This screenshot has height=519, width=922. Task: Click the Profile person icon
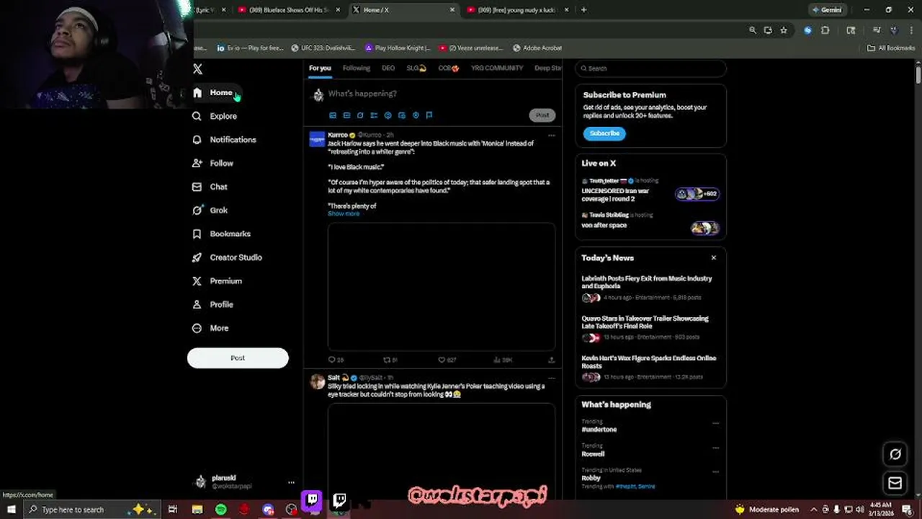pyautogui.click(x=197, y=305)
